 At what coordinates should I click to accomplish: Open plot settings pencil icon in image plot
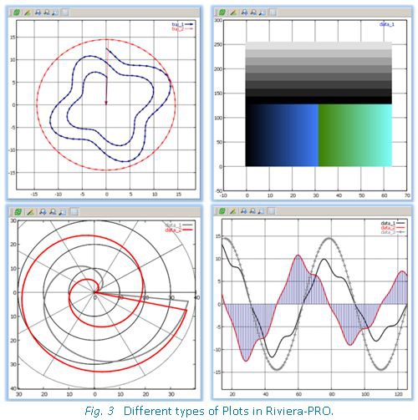coord(233,13)
